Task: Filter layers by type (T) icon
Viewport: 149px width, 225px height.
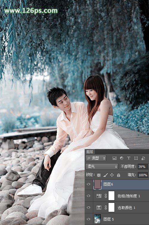Action: (128, 158)
